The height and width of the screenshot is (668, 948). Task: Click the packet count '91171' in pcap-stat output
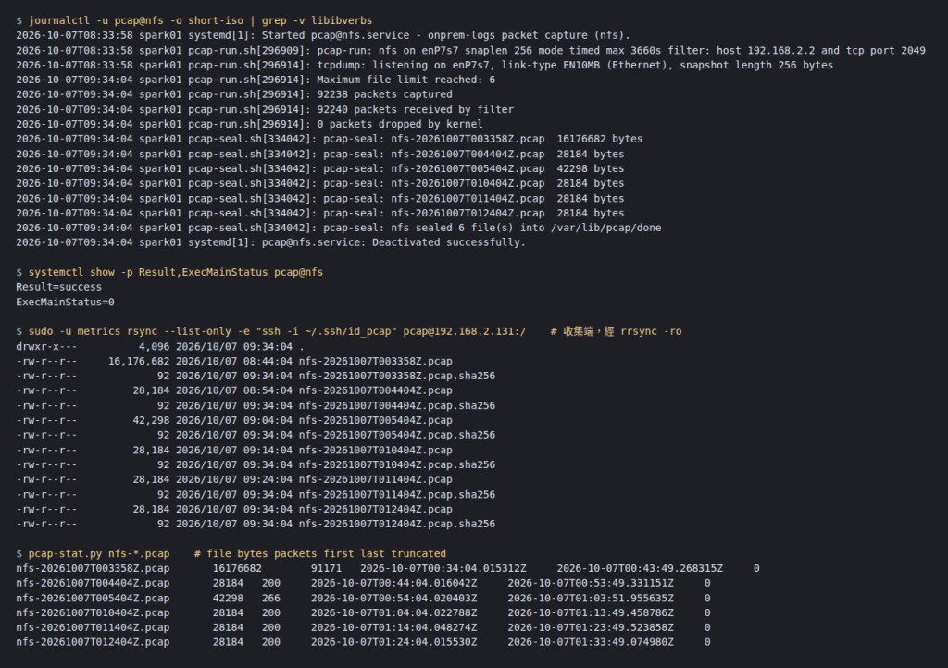tap(326, 568)
